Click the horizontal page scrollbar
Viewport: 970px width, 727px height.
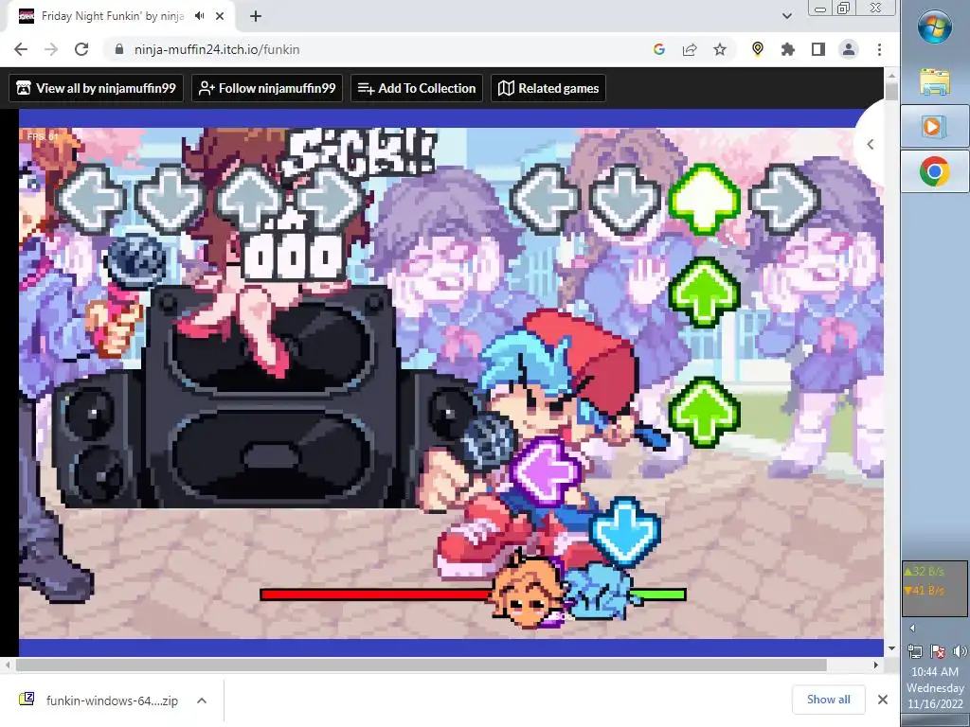tap(421, 665)
